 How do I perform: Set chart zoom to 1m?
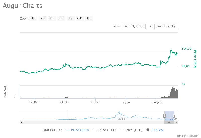pos(52,18)
